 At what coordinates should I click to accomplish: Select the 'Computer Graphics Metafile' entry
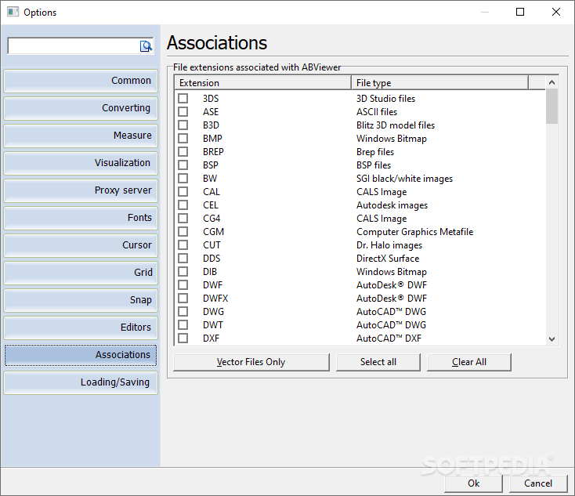tap(414, 232)
